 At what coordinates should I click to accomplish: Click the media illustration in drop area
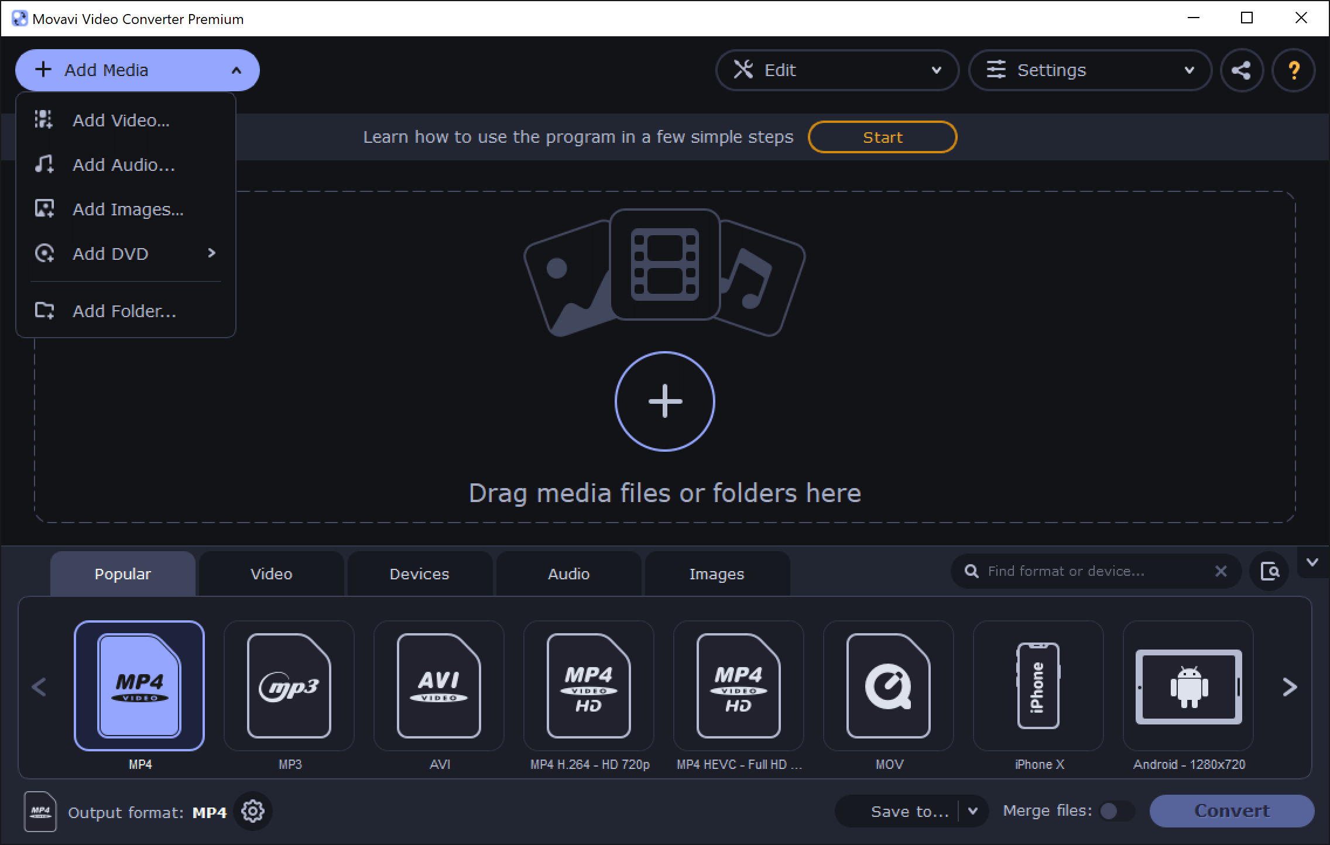(664, 272)
